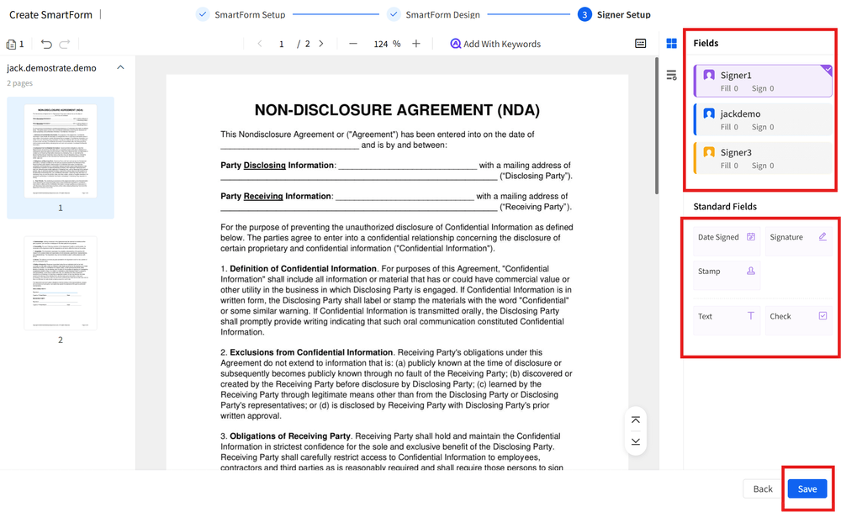Zoom out with the minus icon

(x=353, y=44)
